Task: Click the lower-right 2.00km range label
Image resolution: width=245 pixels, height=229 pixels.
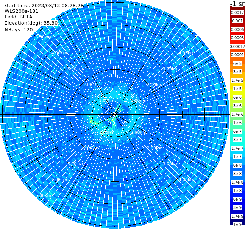Action: click(154, 148)
